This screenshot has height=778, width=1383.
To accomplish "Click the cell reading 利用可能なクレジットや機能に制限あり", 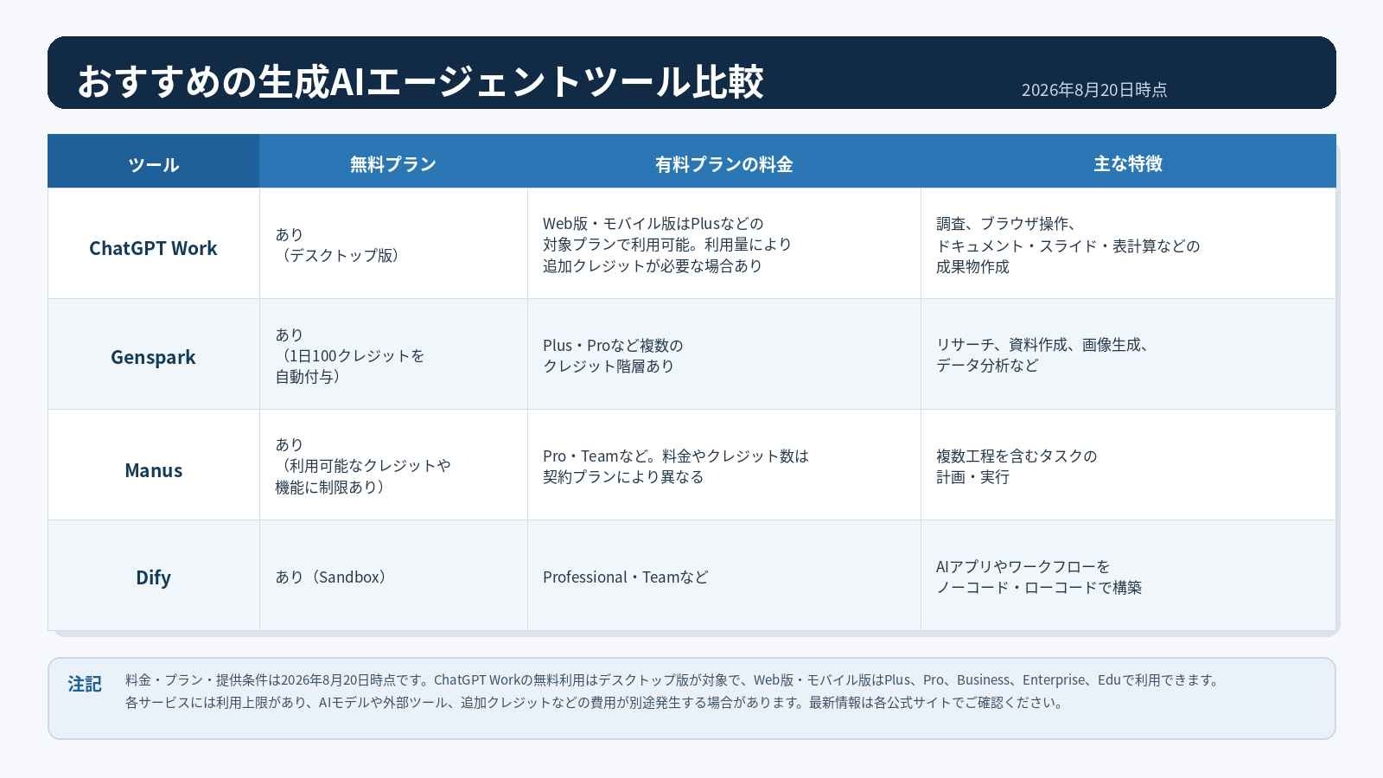I will tap(393, 465).
